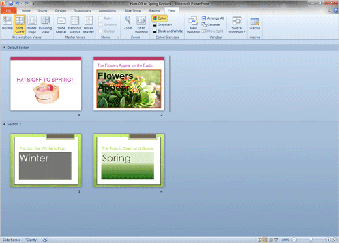Open the Show group dialog launcher
339x243 pixels.
point(117,37)
